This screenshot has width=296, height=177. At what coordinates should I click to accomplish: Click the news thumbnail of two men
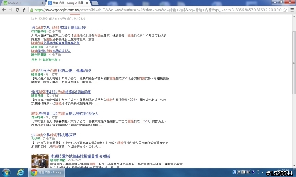(40, 161)
